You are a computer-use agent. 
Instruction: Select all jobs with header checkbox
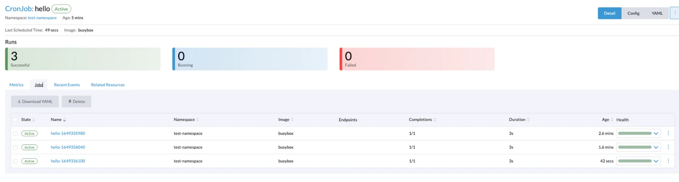coord(15,120)
